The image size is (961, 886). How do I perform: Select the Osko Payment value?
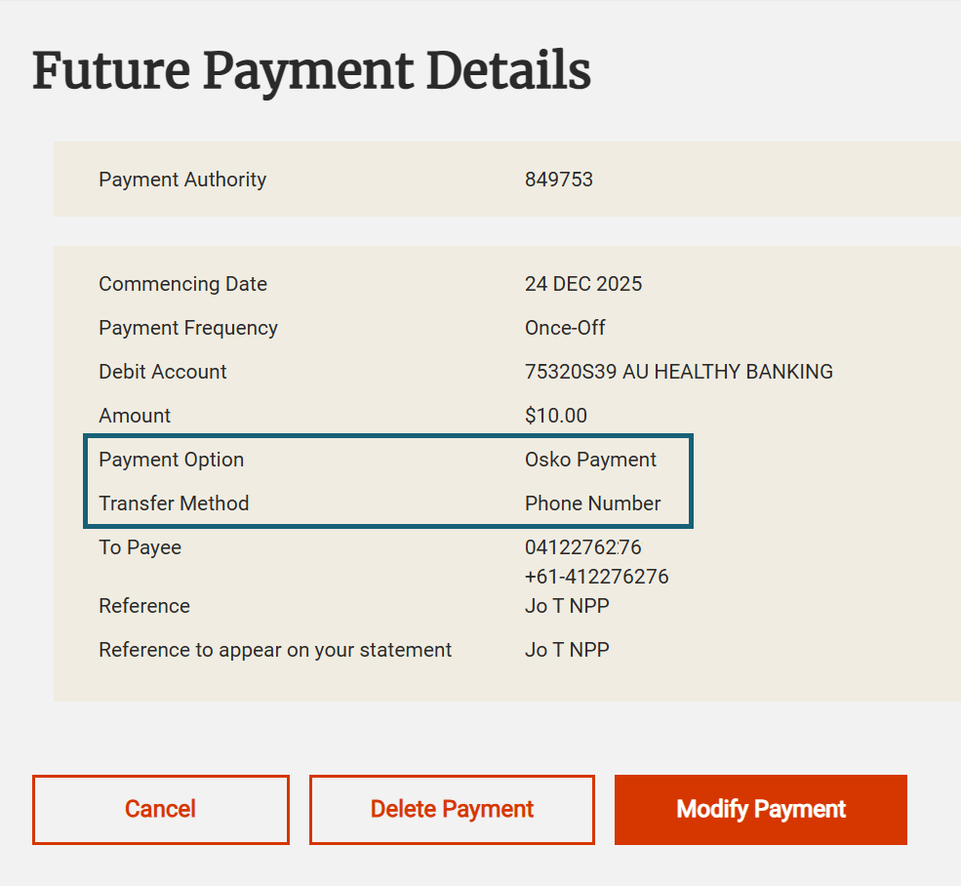591,460
